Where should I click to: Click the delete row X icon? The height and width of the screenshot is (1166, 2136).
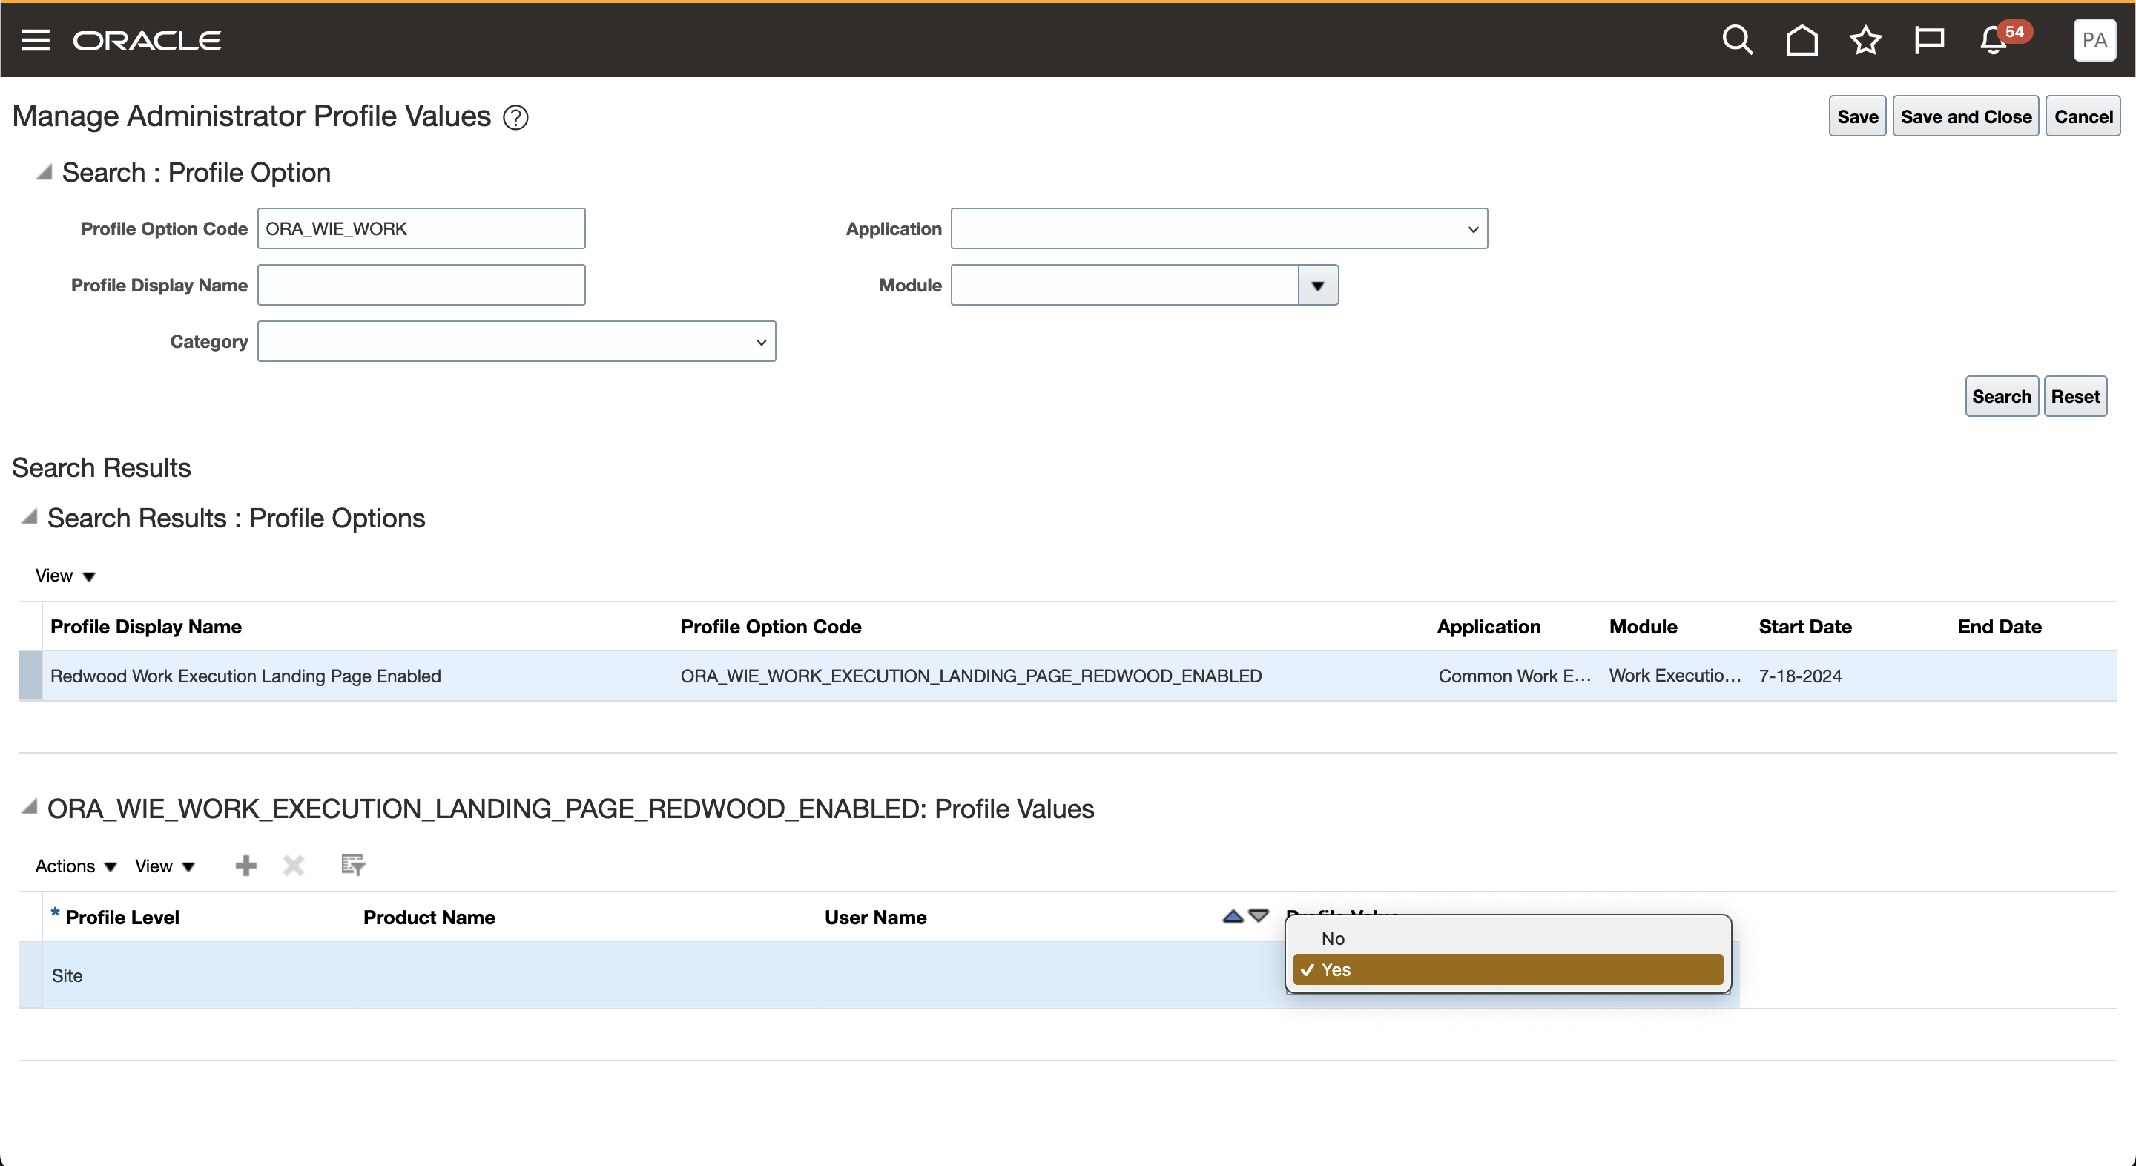tap(294, 866)
